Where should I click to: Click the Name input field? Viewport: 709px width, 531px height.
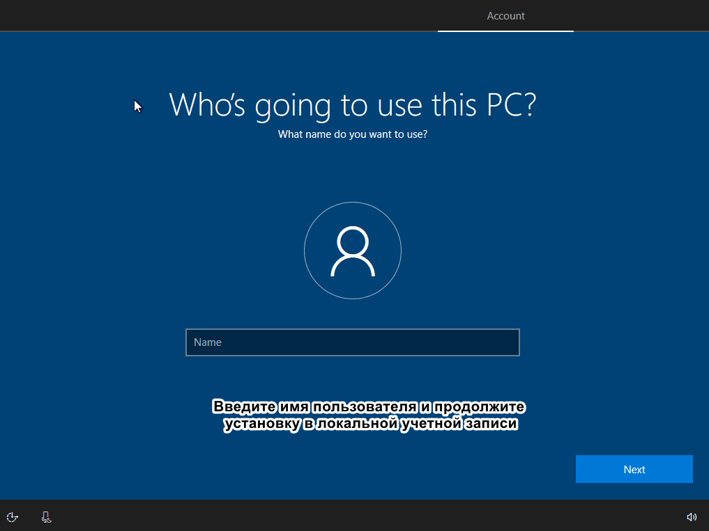coord(352,342)
